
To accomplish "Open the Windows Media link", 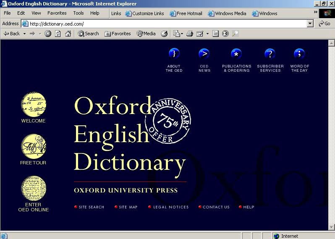I will pos(227,13).
